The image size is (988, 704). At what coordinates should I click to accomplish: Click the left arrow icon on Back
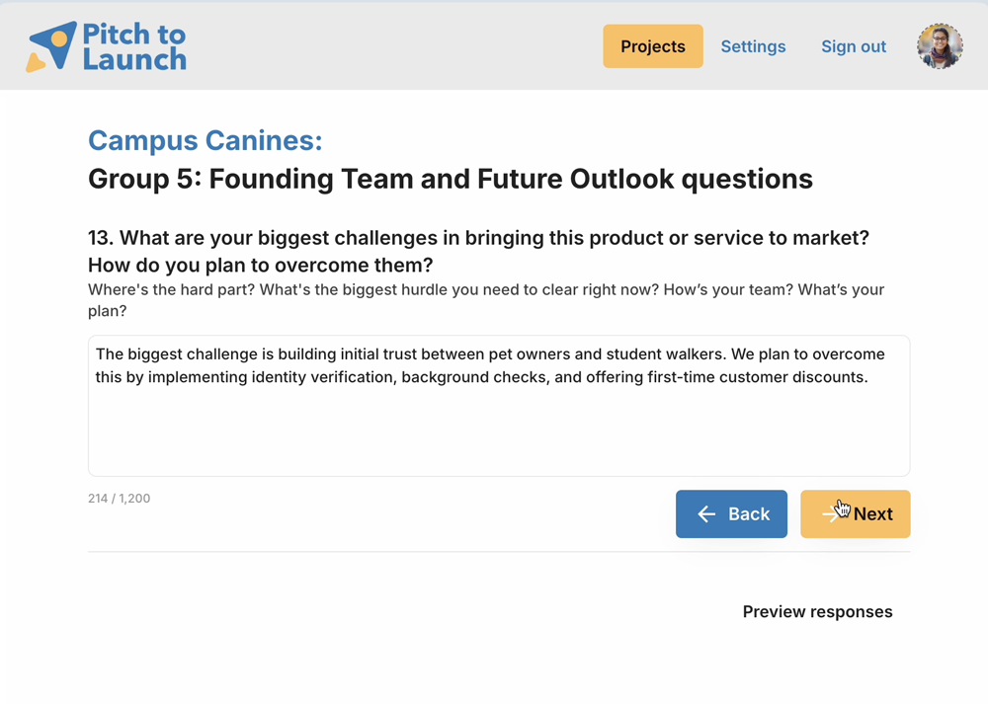[706, 514]
